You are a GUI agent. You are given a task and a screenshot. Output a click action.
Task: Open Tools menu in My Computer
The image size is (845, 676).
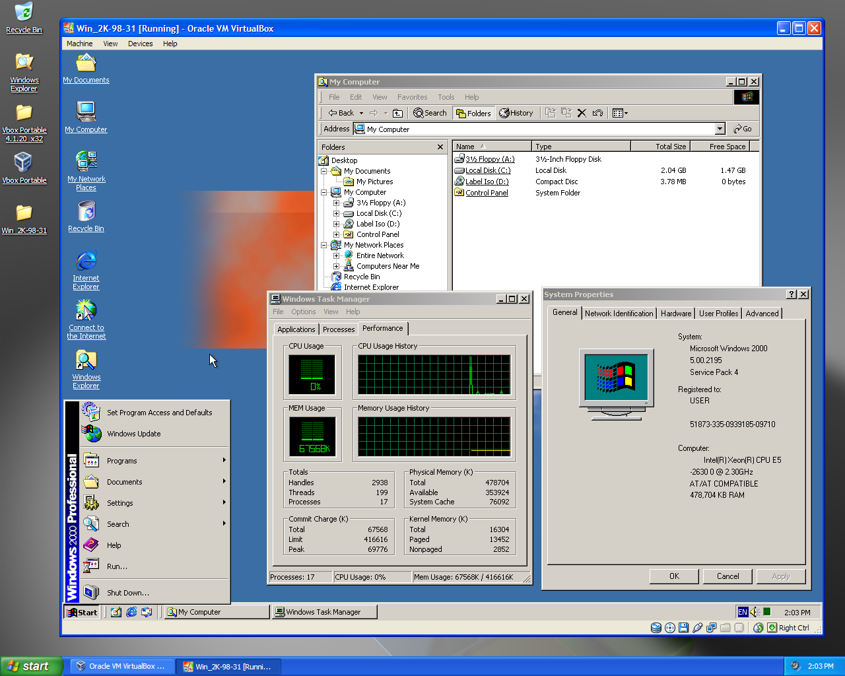click(446, 97)
